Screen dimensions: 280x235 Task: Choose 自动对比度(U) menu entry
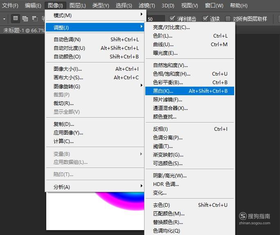click(x=95, y=48)
